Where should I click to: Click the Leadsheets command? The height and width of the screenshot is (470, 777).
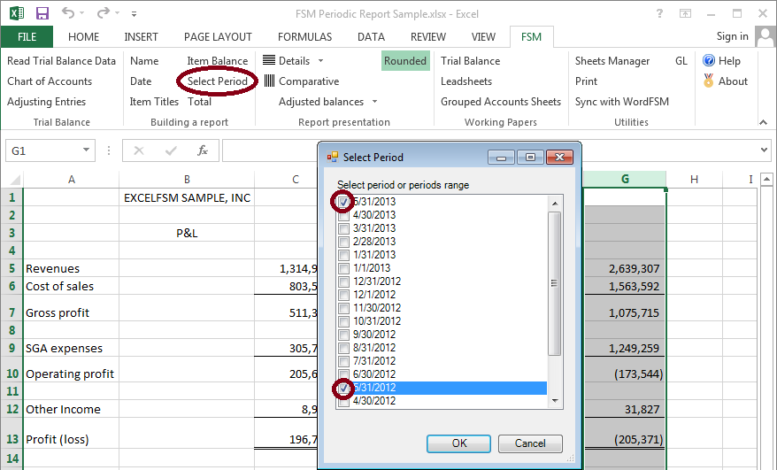466,81
